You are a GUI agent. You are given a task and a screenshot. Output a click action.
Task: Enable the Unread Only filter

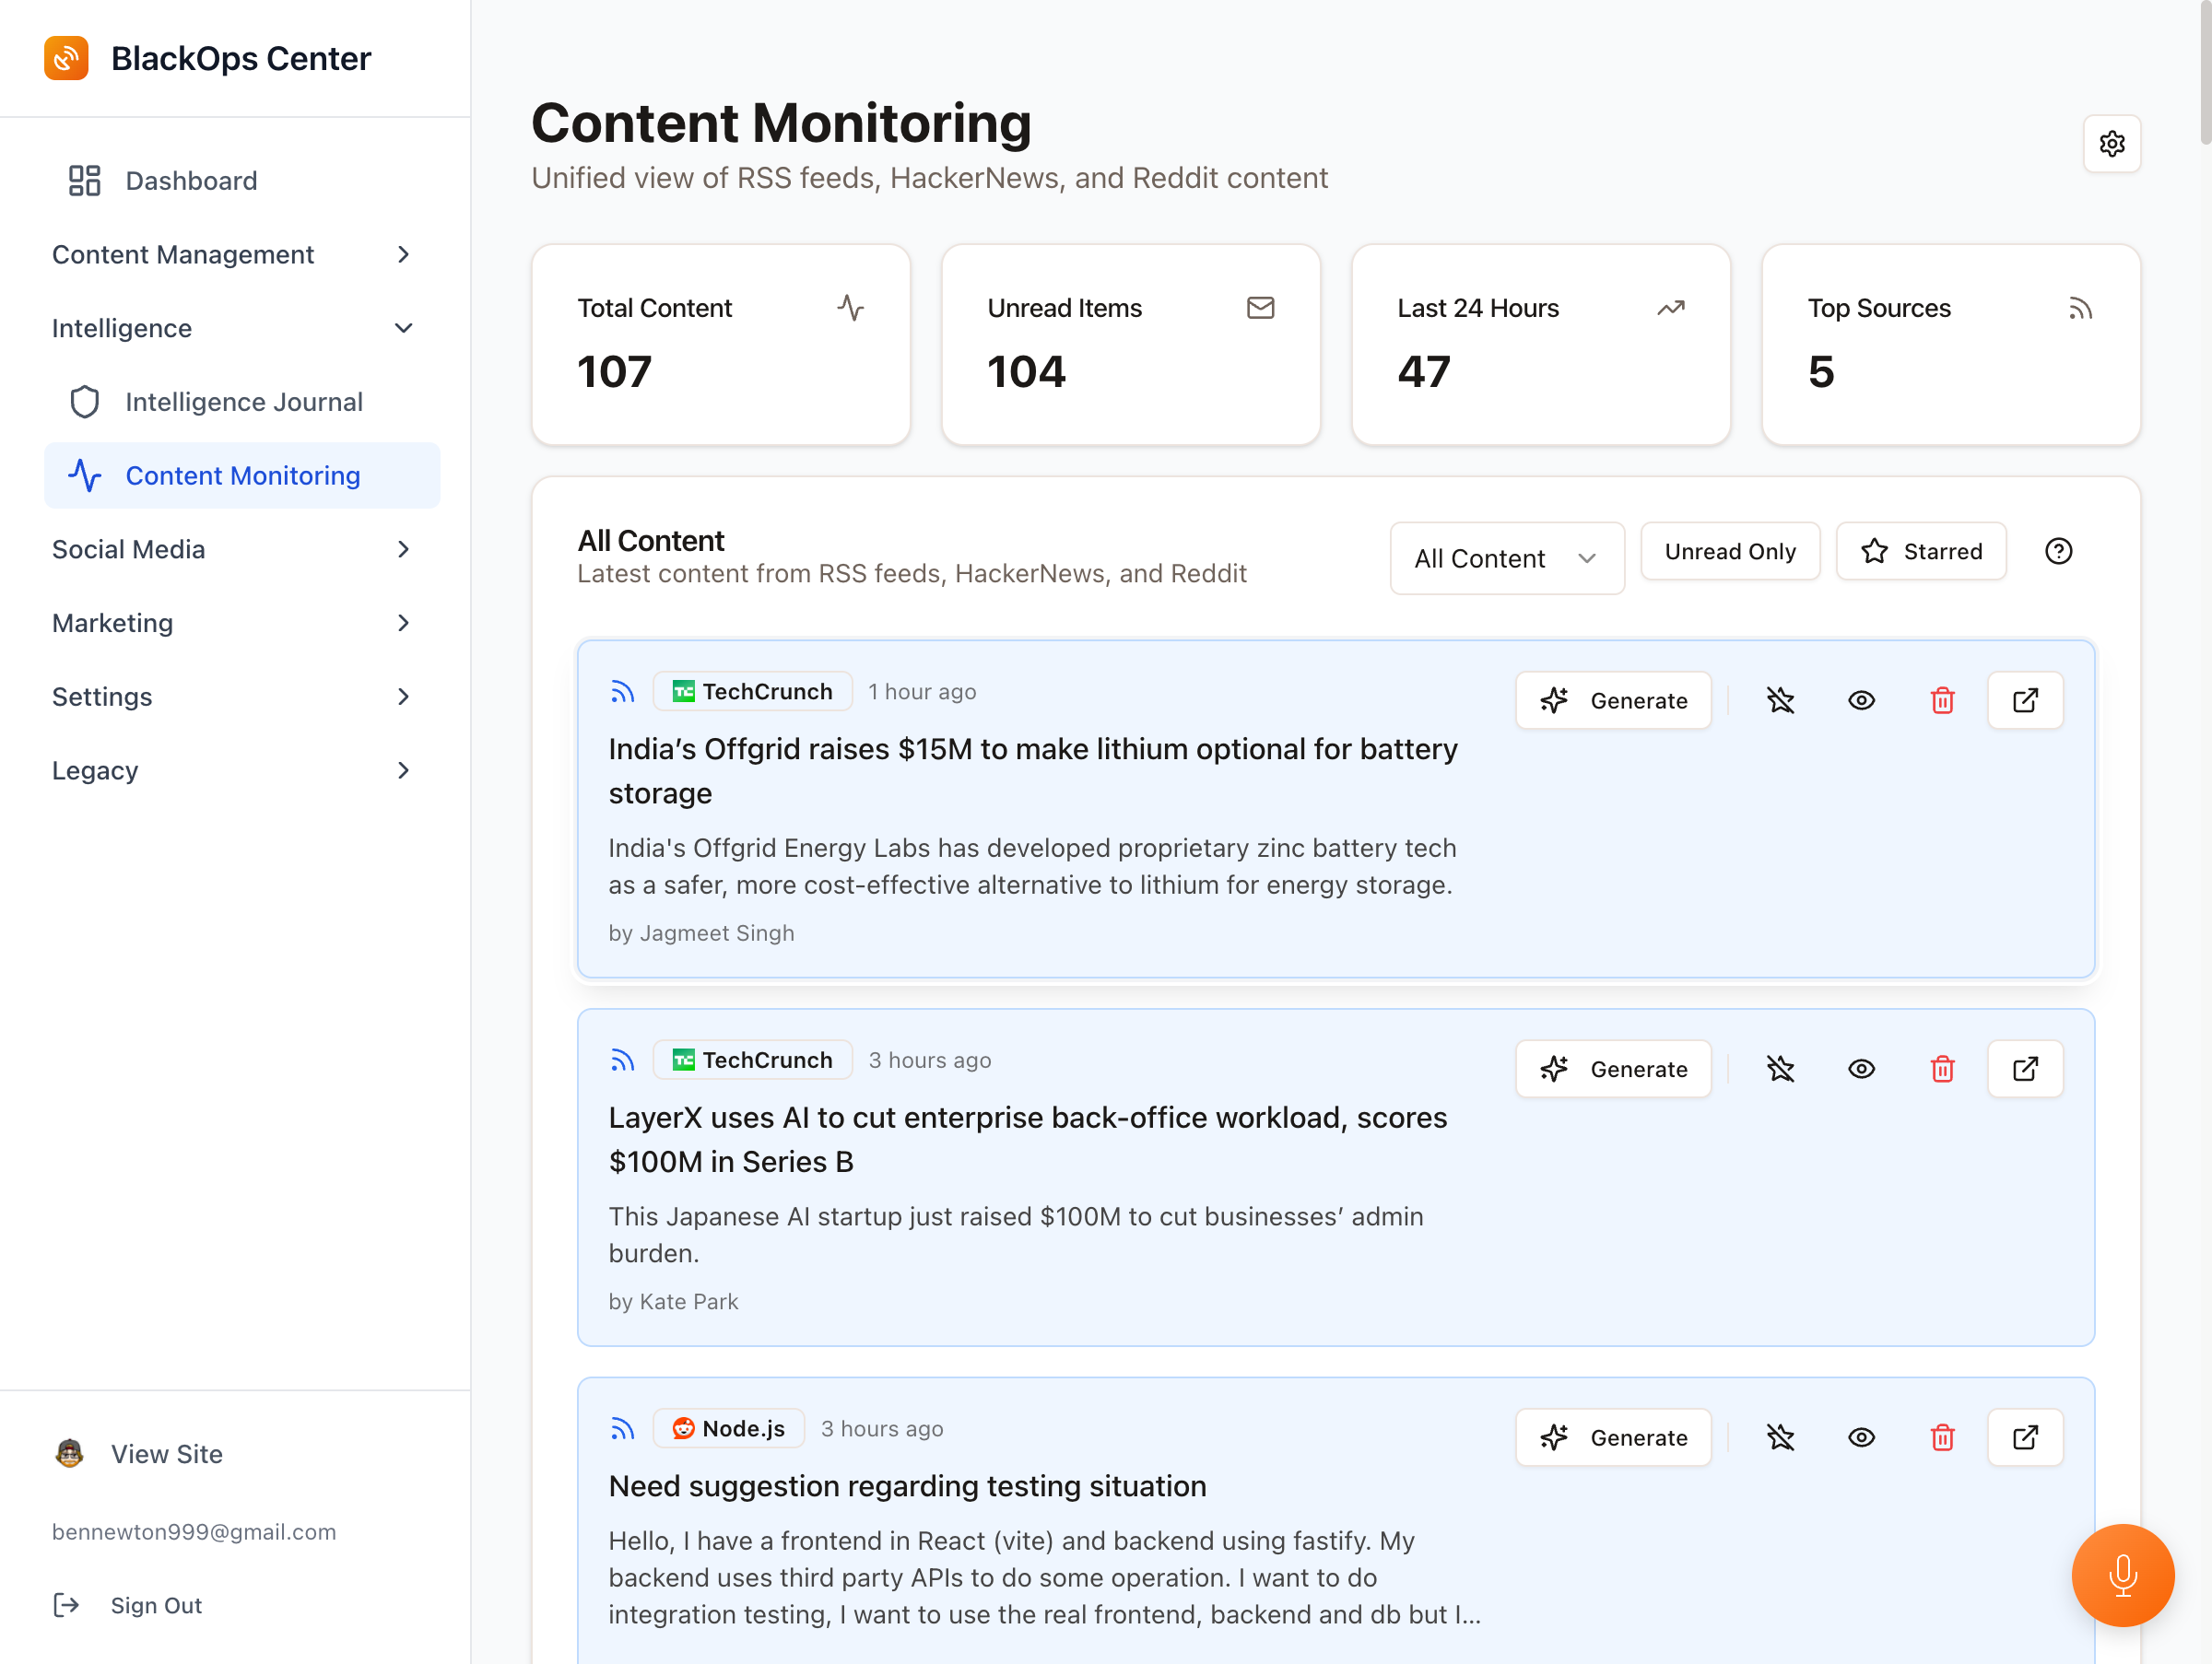(x=1729, y=551)
